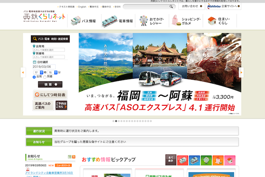Switch site language to English
Screen dimensions: 265x177
(82, 7)
